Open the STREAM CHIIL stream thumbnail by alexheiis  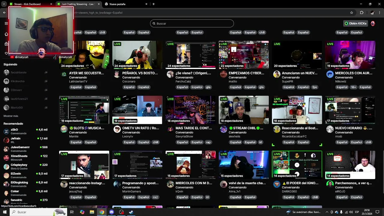[x=244, y=110]
